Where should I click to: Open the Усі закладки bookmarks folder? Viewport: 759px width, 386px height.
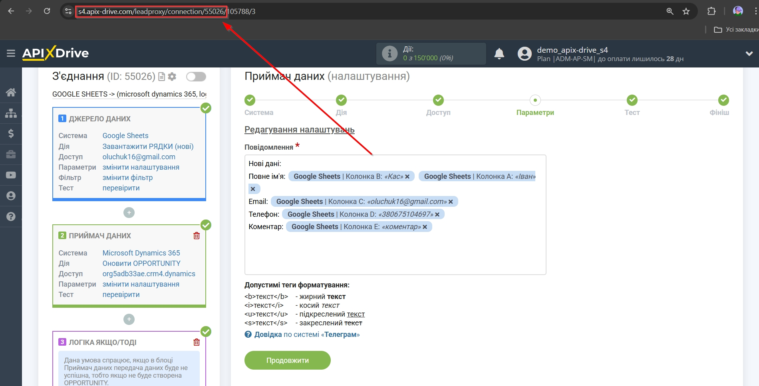(x=736, y=30)
